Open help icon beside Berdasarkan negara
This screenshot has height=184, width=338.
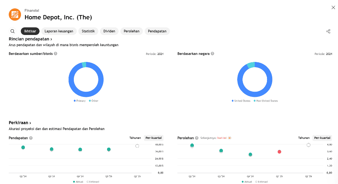point(212,54)
